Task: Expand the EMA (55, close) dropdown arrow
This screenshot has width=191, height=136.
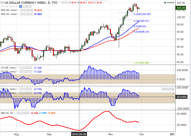Action: [x=18, y=10]
